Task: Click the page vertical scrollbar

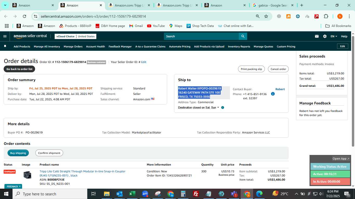Action: 353,91
